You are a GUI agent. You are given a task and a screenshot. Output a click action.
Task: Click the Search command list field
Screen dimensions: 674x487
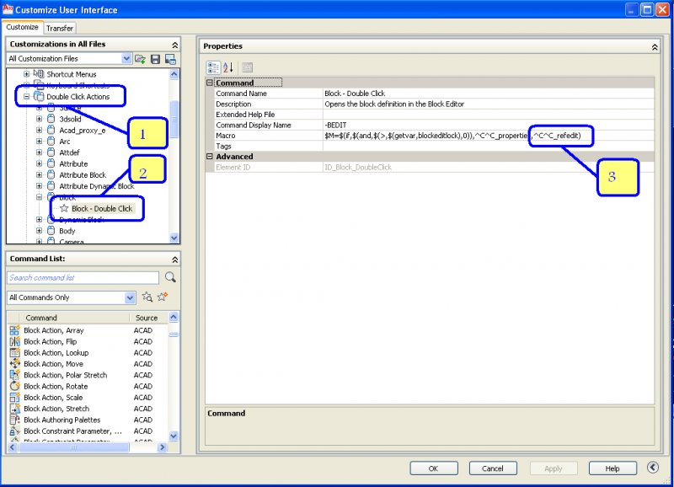point(83,278)
